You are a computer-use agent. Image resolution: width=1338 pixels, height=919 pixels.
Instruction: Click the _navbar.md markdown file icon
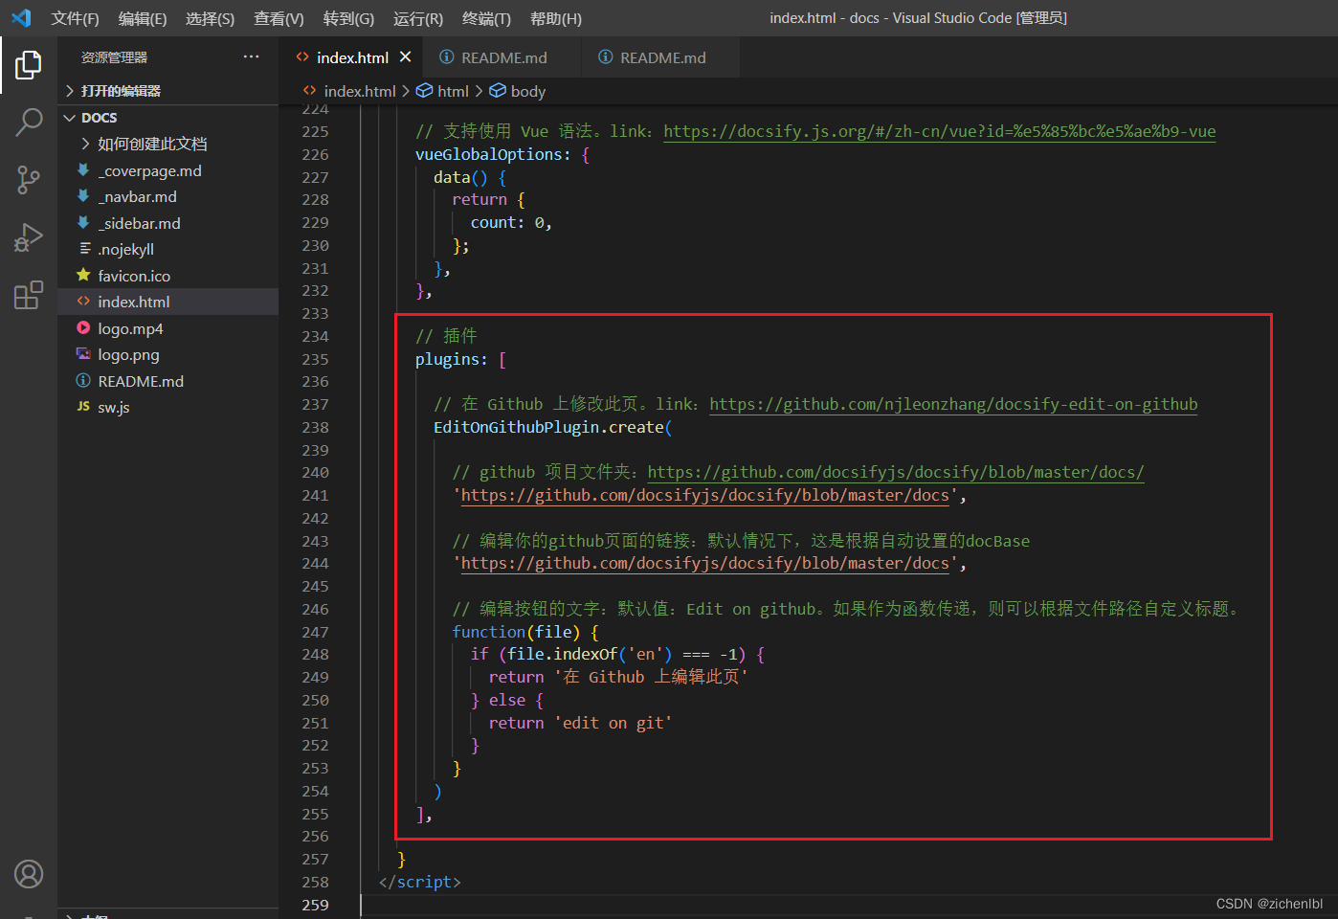click(83, 196)
